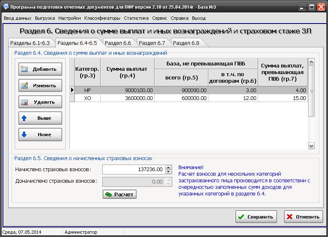Switch to Разделы 6.1-6.3 tab
The height and width of the screenshot is (237, 328).
pyautogui.click(x=30, y=43)
